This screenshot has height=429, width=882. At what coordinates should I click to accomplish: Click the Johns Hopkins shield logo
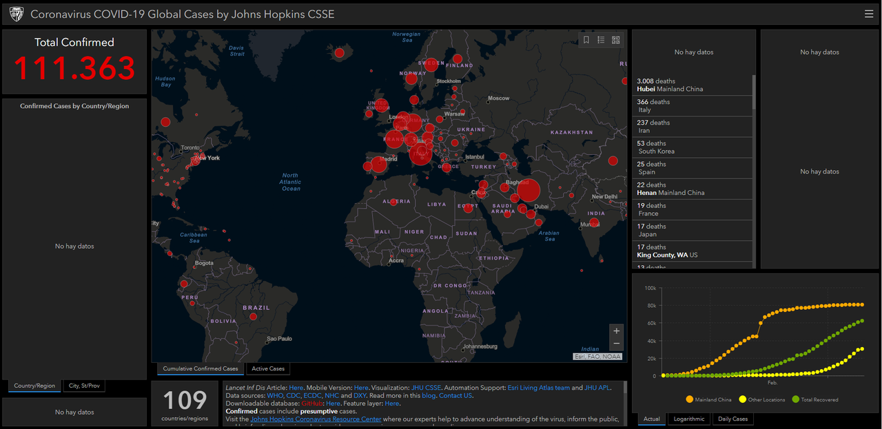coord(17,14)
